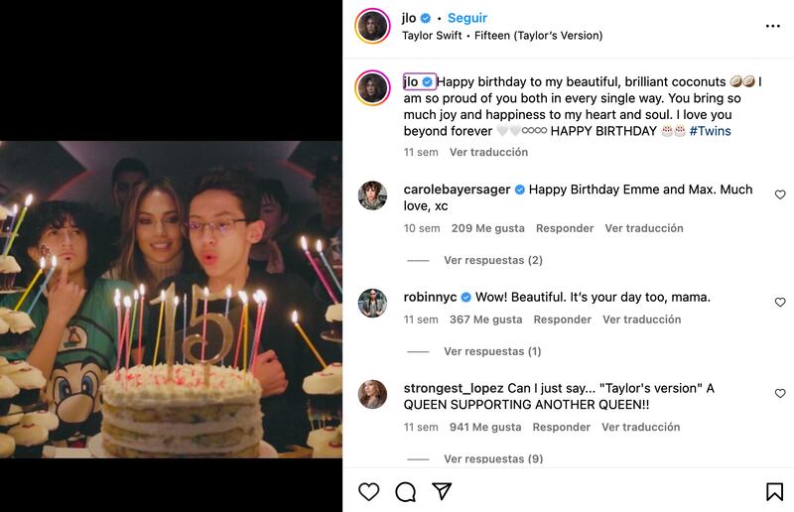Expand Ver respuestas (1) replies
The width and height of the screenshot is (794, 512).
(x=492, y=351)
